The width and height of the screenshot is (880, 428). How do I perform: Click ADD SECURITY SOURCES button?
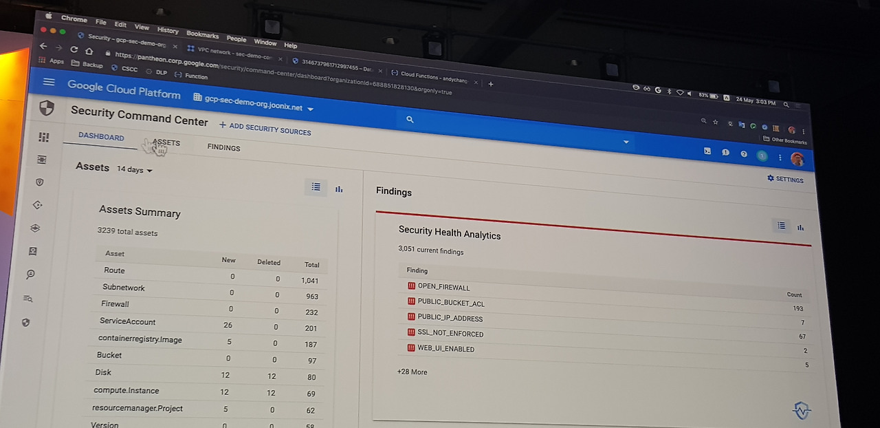(265, 128)
